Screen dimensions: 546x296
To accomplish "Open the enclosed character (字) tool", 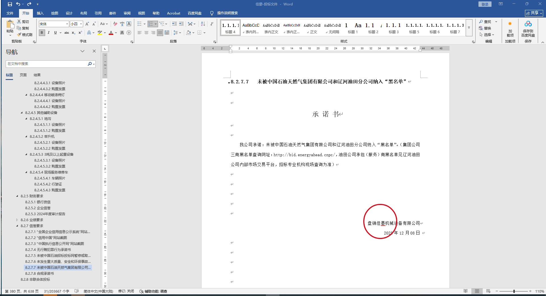I will 129,33.
